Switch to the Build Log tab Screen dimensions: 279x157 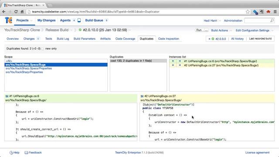(x=63, y=39)
